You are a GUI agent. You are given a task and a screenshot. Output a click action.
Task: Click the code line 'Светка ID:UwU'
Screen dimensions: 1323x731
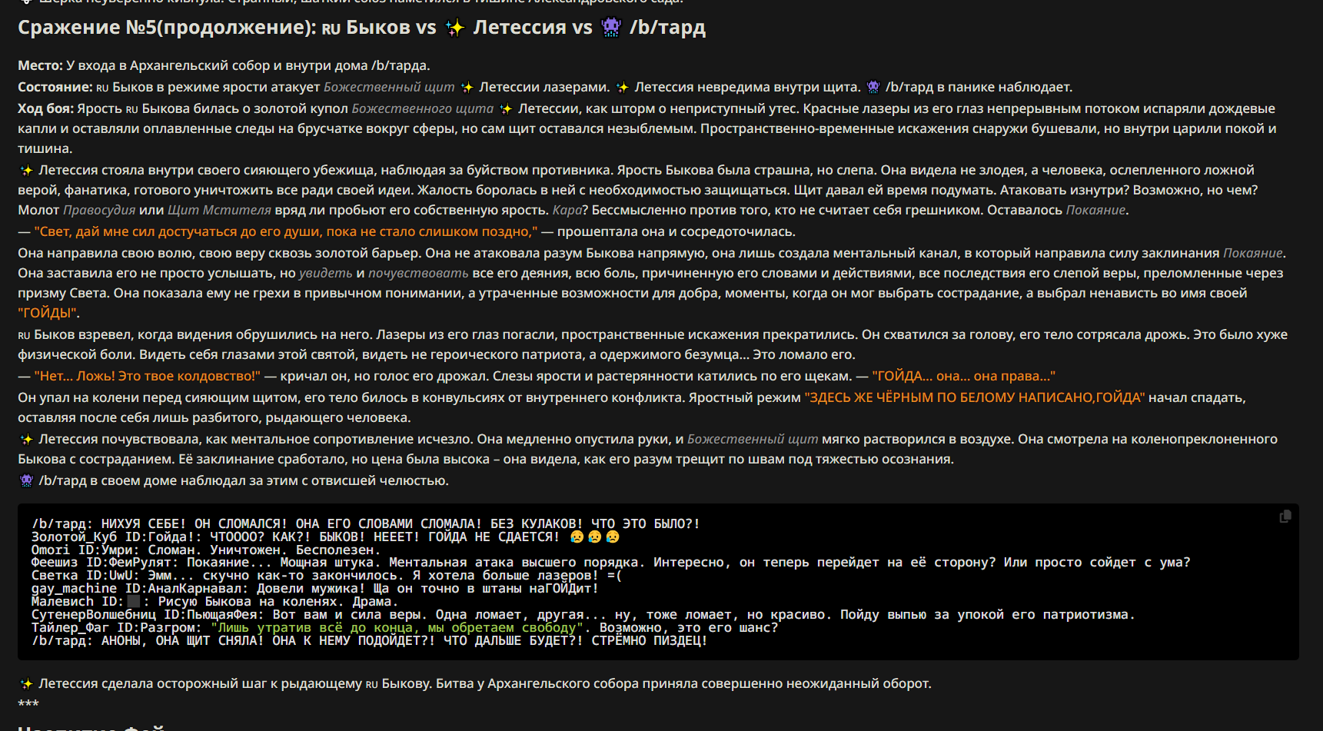tap(327, 576)
